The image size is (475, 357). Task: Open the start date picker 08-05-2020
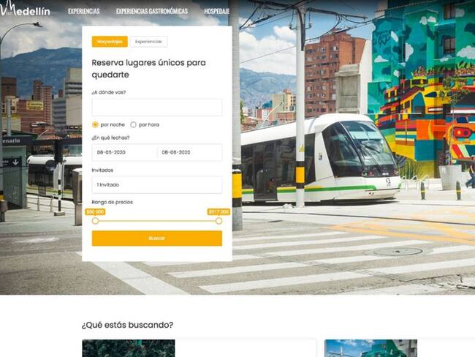(x=124, y=152)
